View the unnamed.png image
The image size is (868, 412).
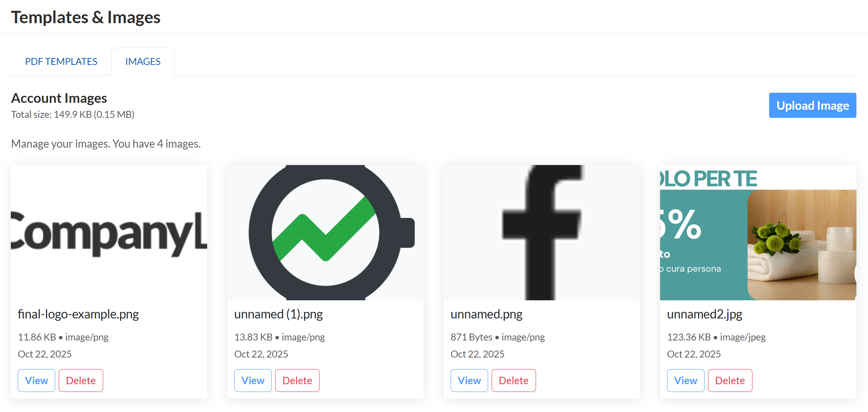click(x=469, y=380)
